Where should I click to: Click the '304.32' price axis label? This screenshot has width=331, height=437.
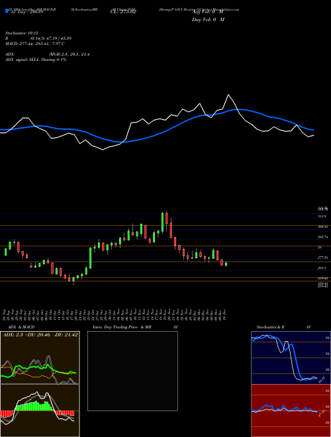(322, 226)
